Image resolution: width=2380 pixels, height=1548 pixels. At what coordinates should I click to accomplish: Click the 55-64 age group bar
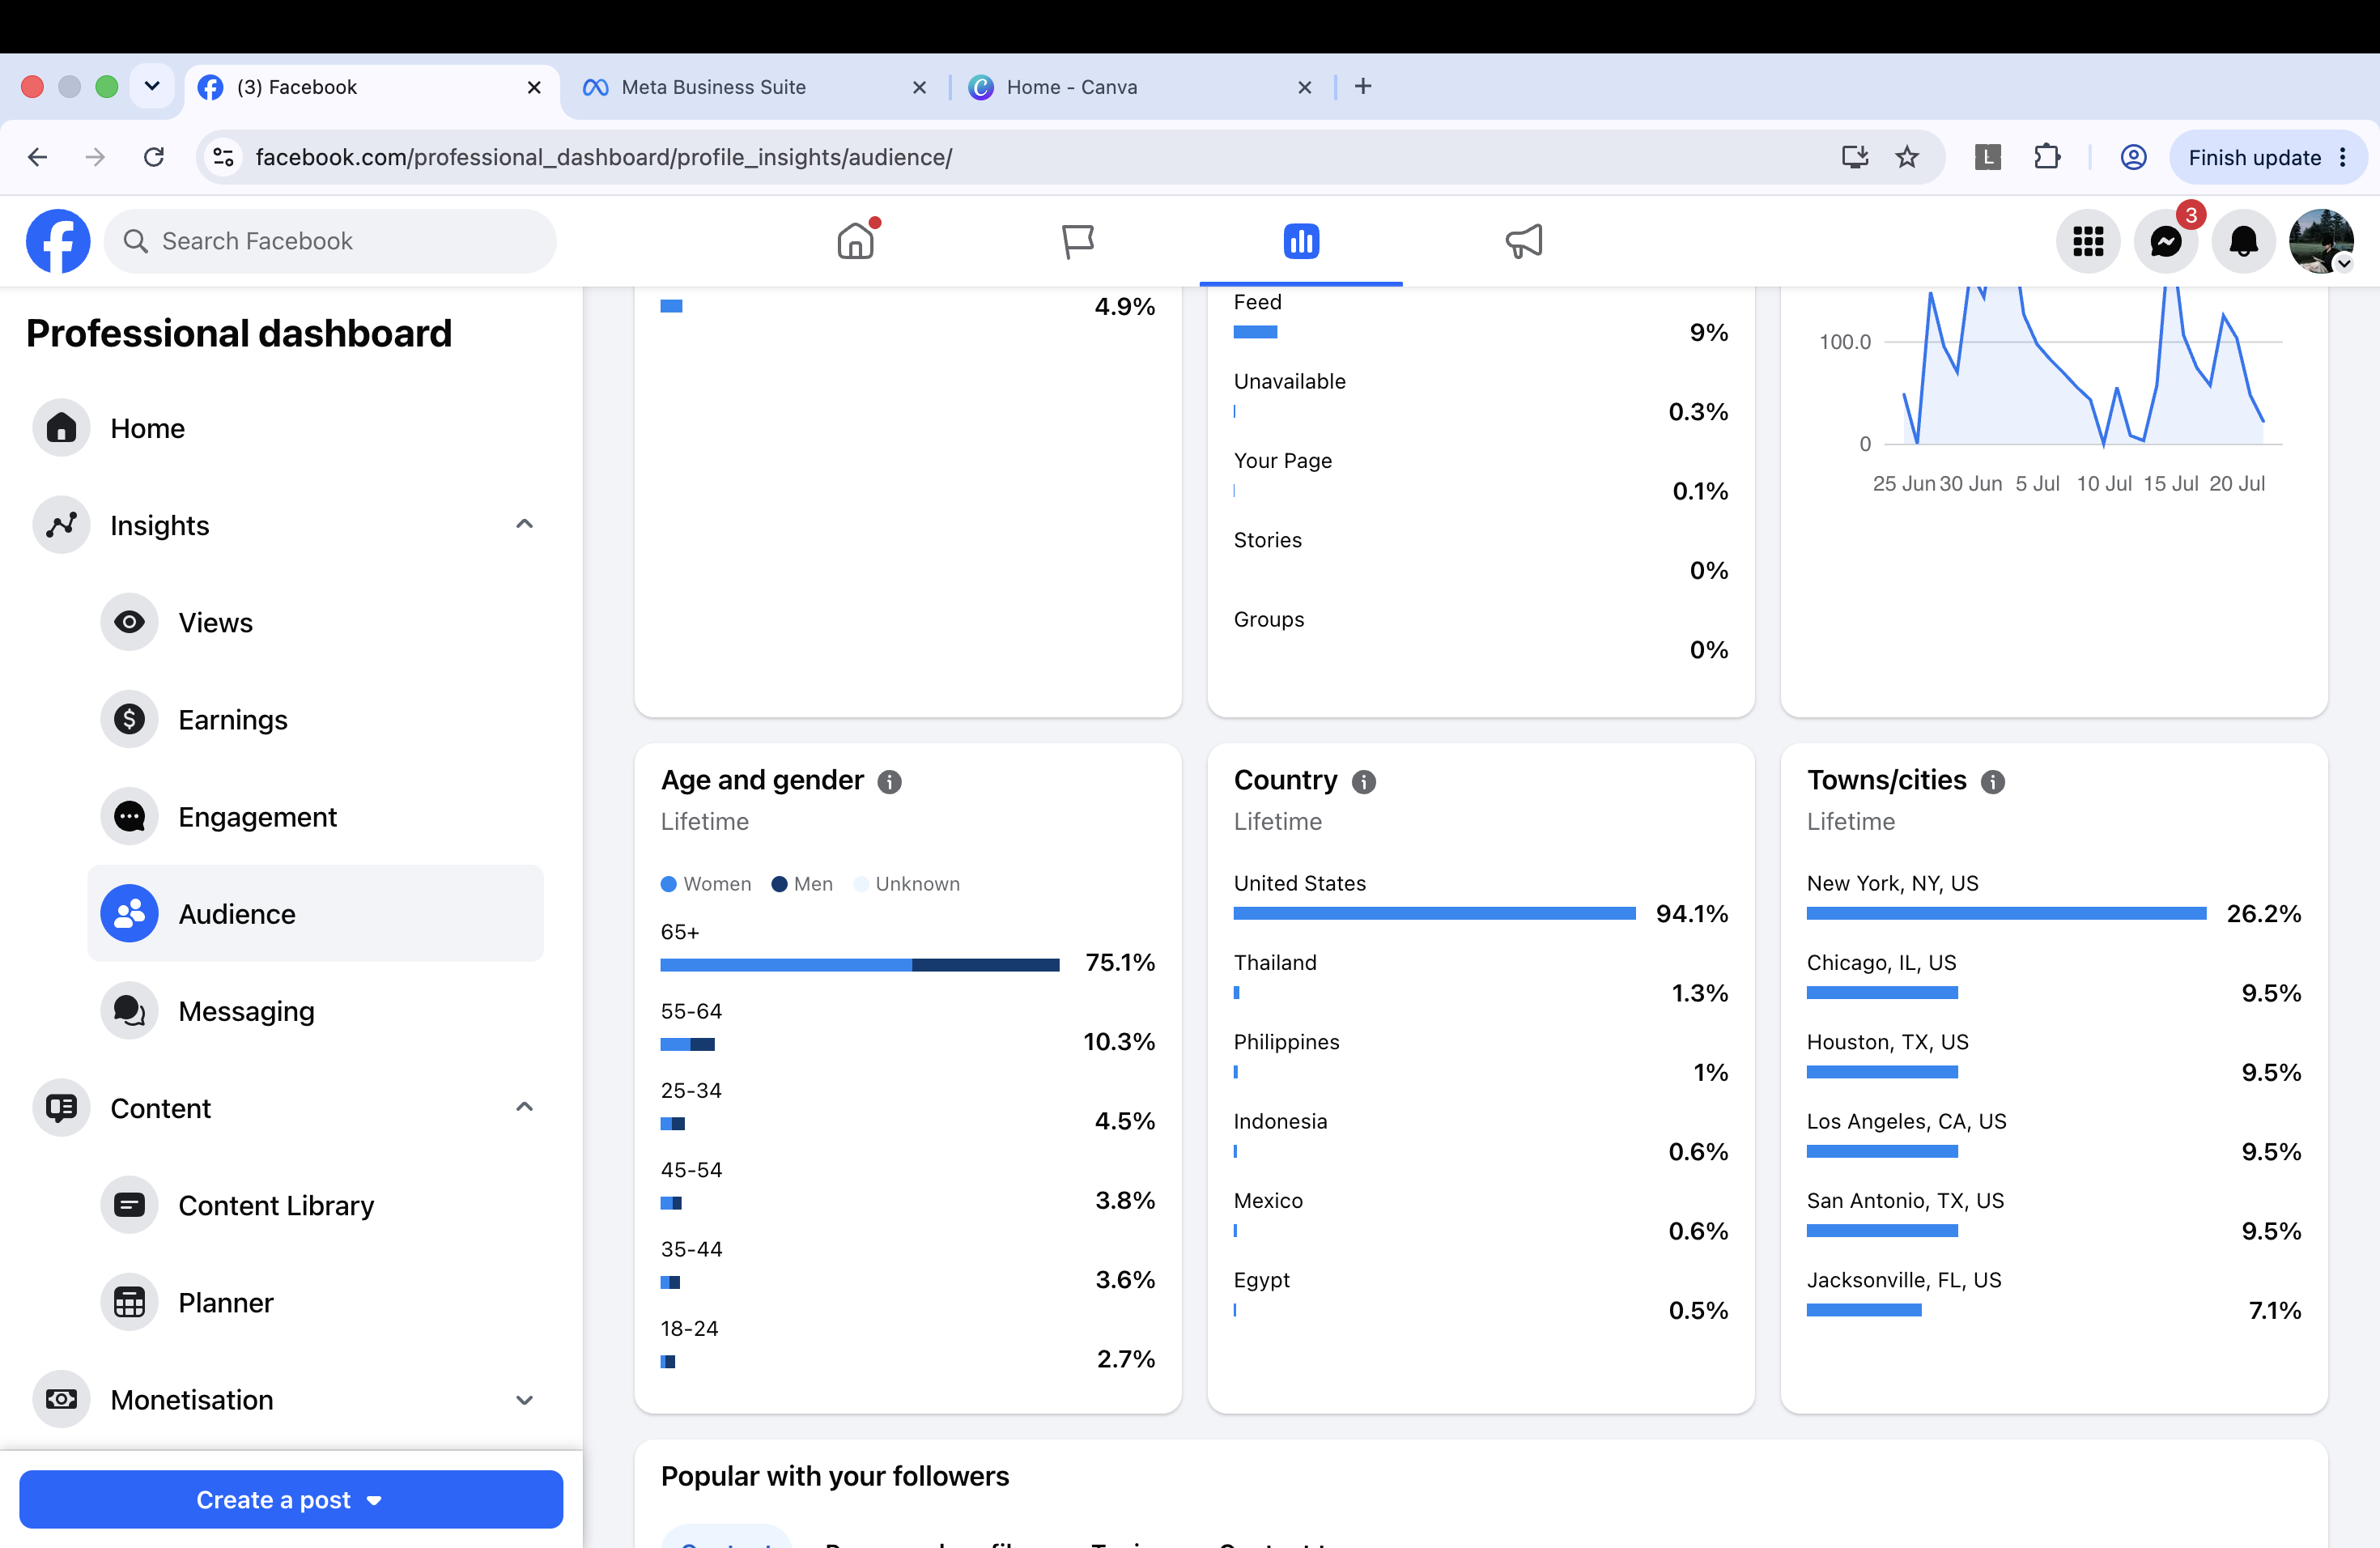click(x=688, y=1044)
